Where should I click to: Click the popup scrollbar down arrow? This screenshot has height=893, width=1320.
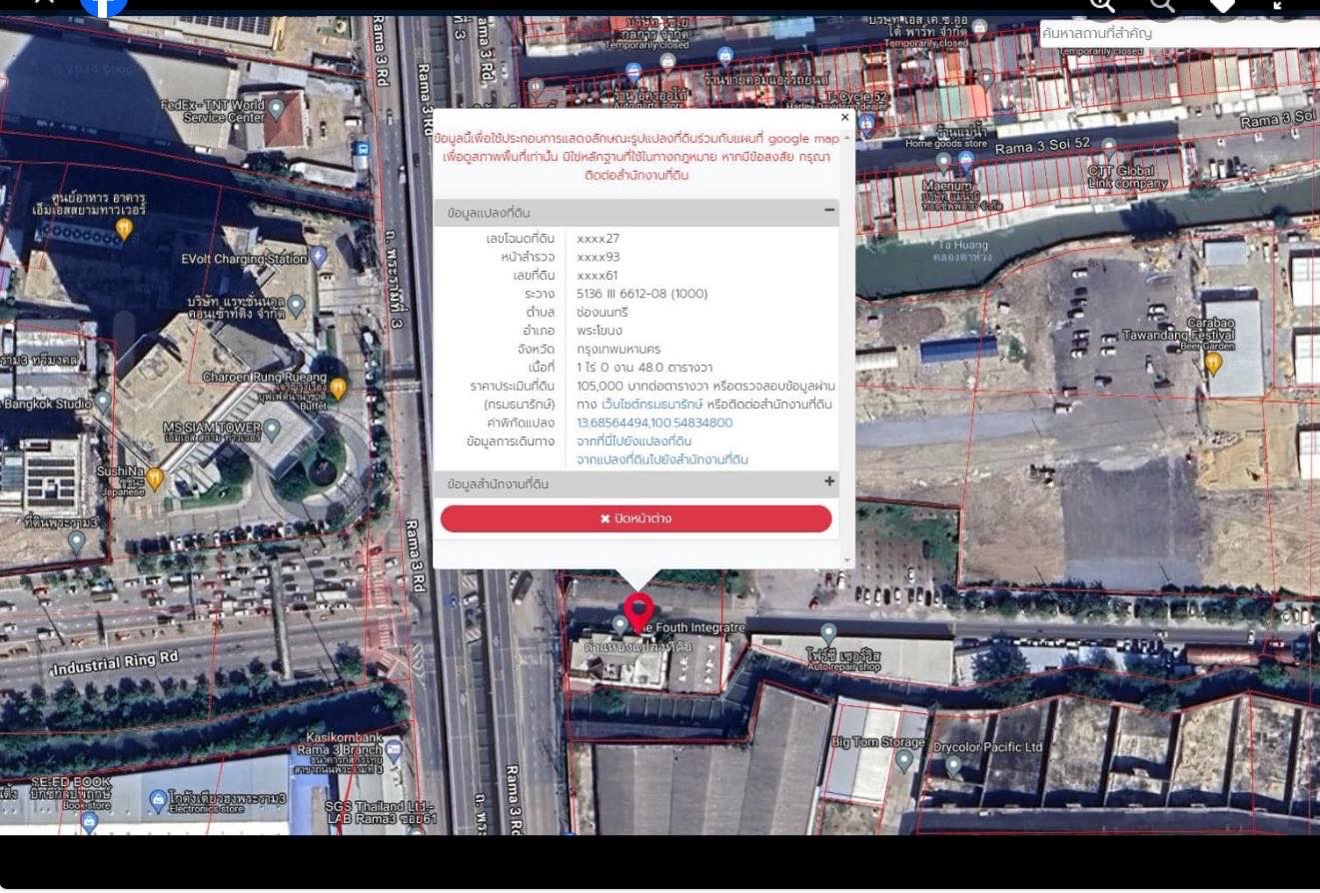tap(848, 561)
